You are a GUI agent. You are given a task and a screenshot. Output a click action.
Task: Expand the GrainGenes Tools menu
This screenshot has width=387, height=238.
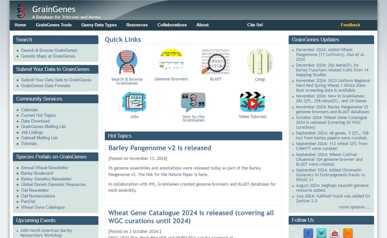[x=54, y=25]
